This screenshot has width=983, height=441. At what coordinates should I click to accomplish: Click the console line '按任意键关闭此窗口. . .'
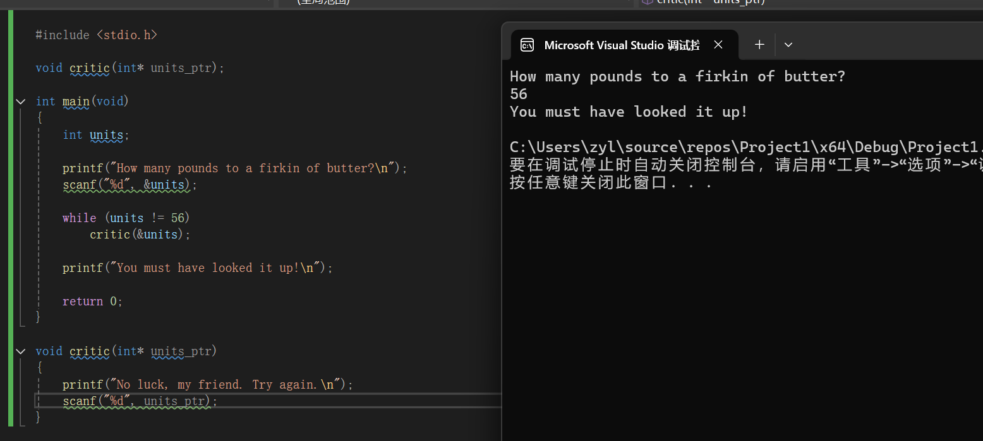(x=612, y=184)
